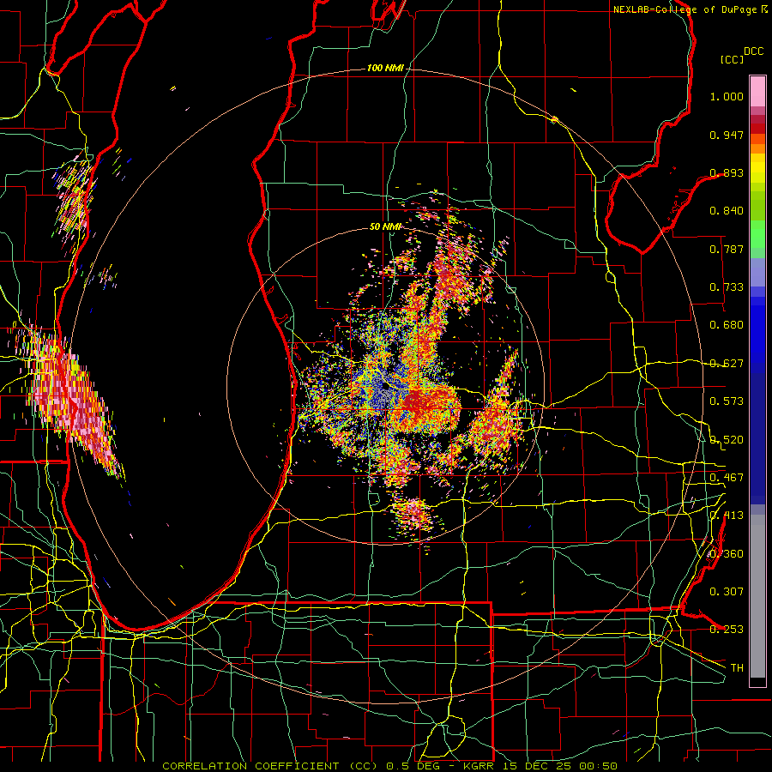Image resolution: width=772 pixels, height=772 pixels.
Task: Click the TH threshold label on the legend
Action: coord(737,668)
